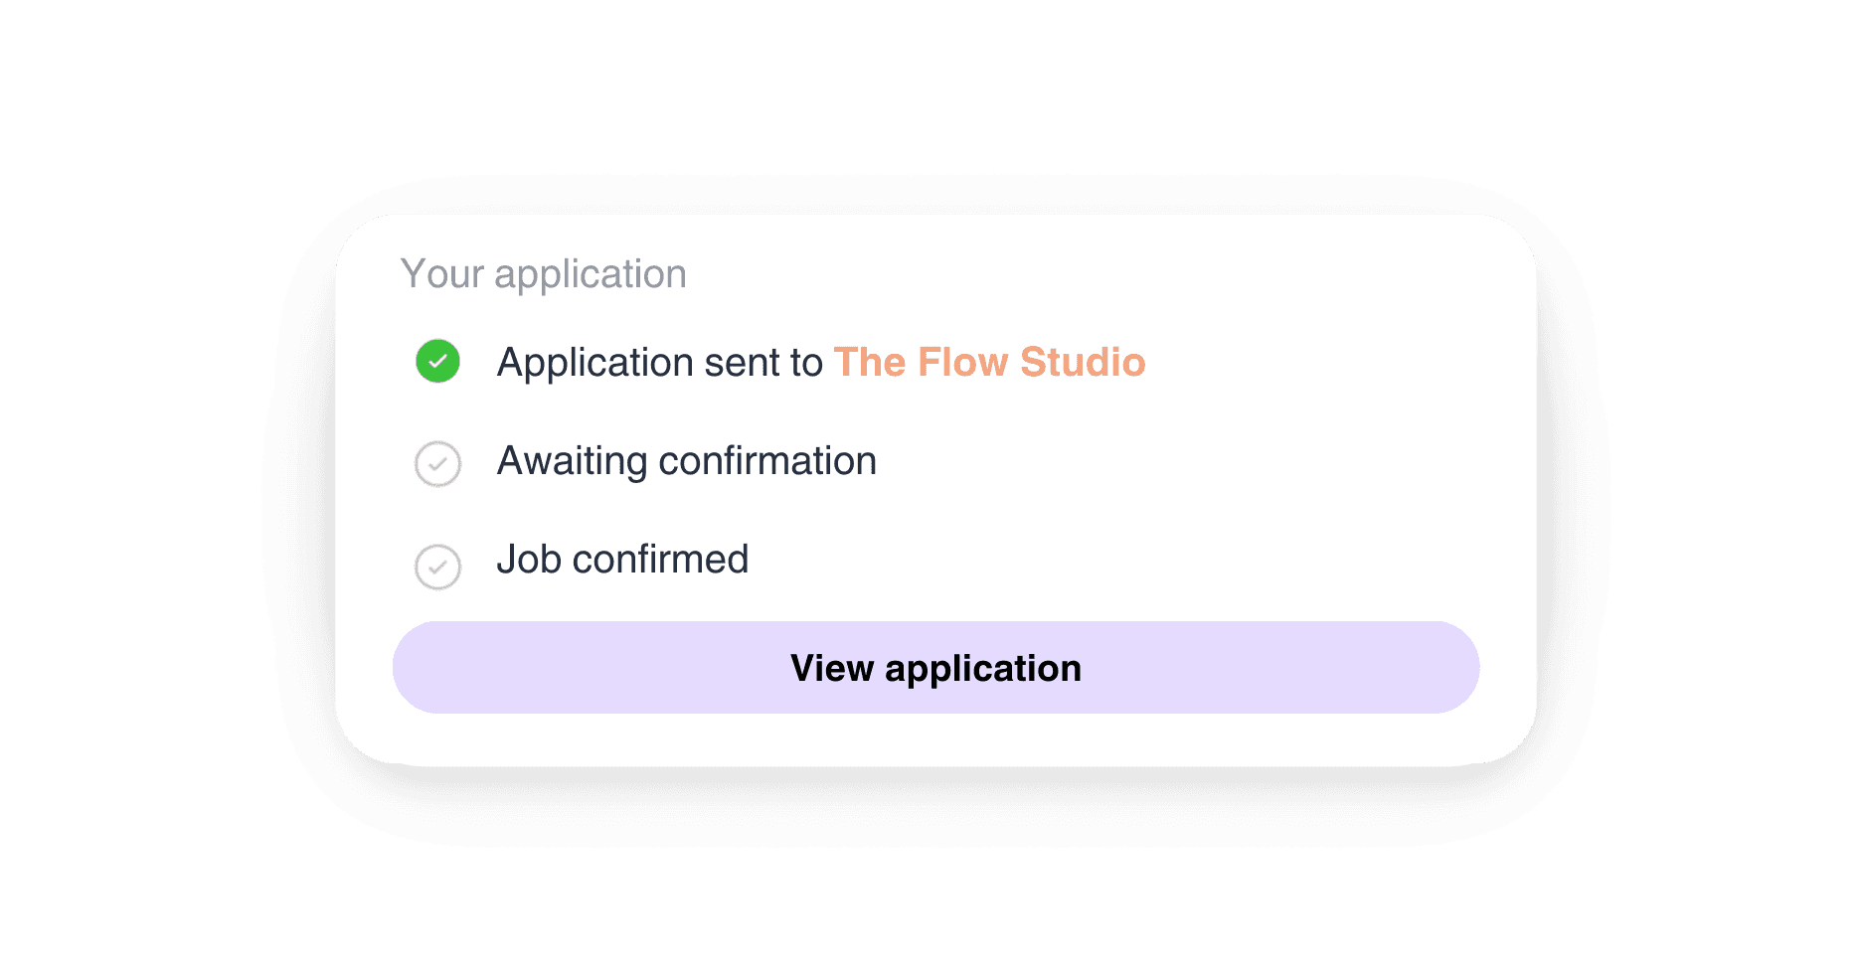Image resolution: width=1863 pixels, height=978 pixels.
Task: Select the Awaiting confirmation step label
Action: [x=686, y=461]
